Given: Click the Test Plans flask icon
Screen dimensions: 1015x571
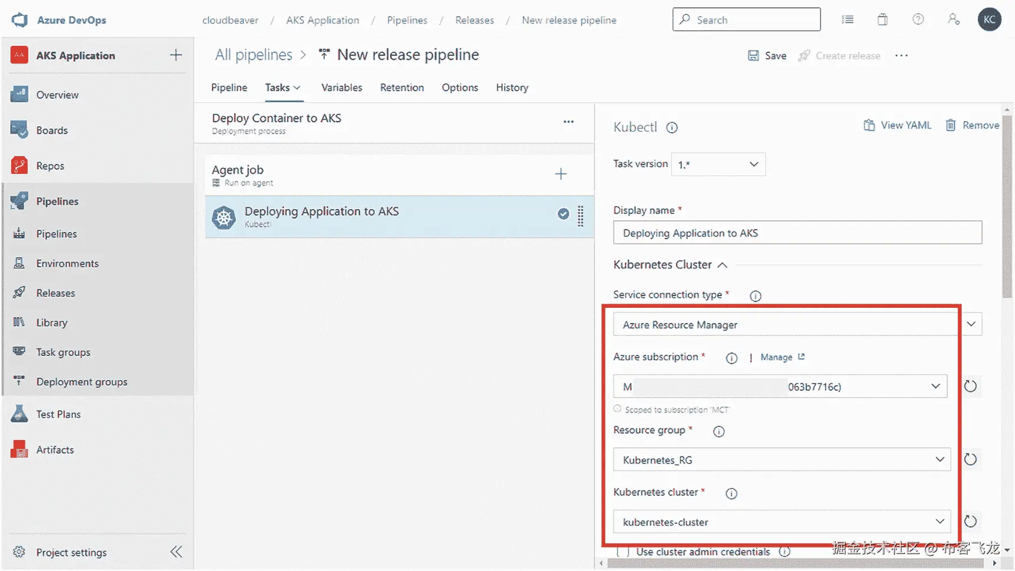Looking at the screenshot, I should tap(19, 414).
